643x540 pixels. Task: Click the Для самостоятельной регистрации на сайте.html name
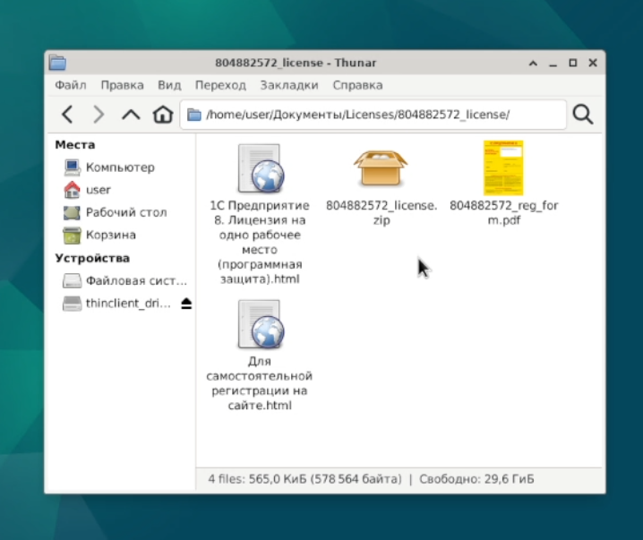[260, 383]
